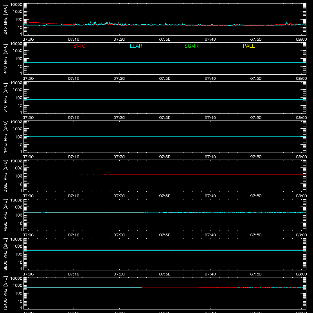Screen dimensions: 313x313
Task: Click 07:30 tick label below 245 MHz plot
Action: (165, 40)
